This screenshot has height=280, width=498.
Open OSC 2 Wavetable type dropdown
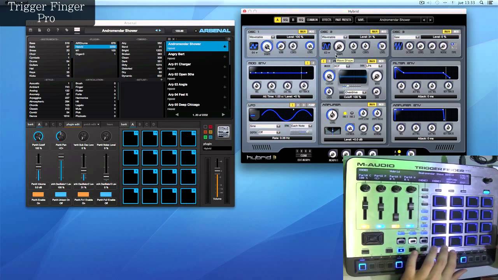click(x=334, y=37)
